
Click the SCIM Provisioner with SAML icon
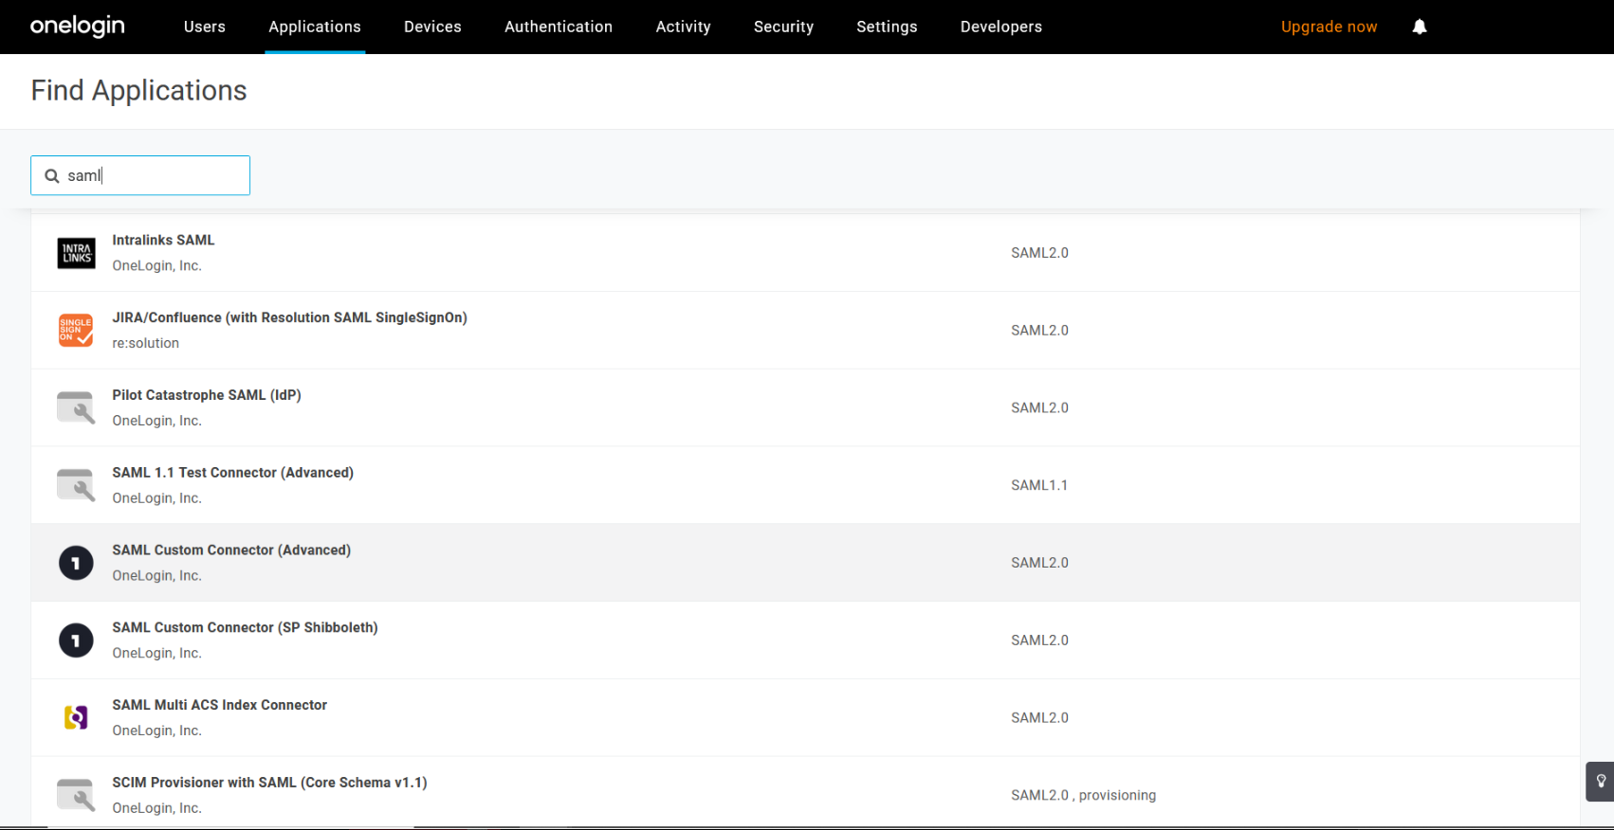pyautogui.click(x=76, y=795)
